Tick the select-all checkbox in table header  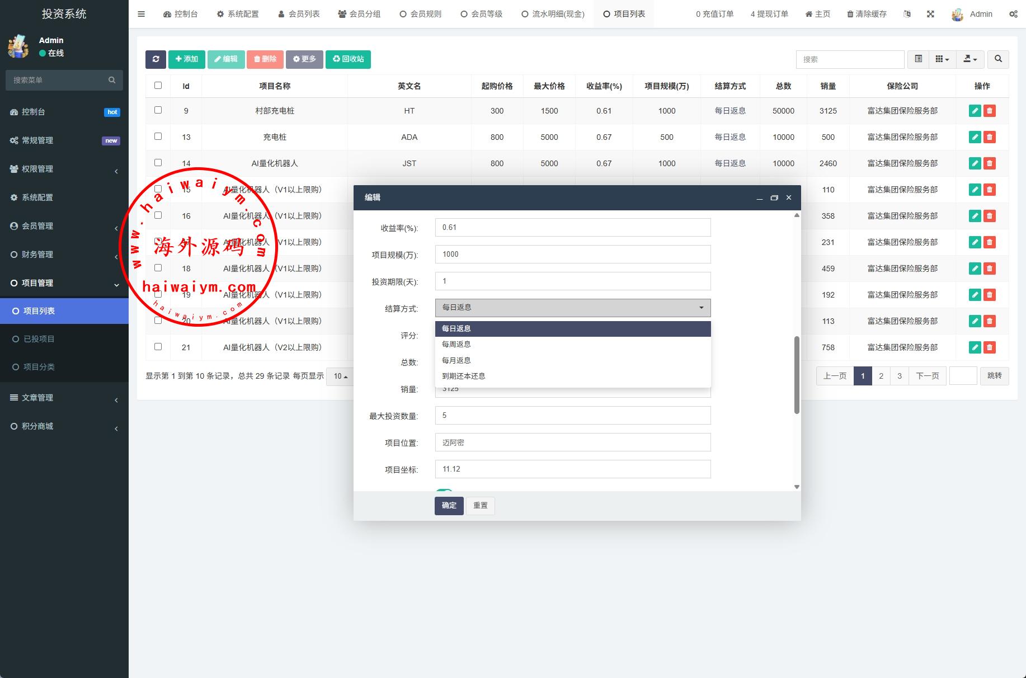click(158, 86)
